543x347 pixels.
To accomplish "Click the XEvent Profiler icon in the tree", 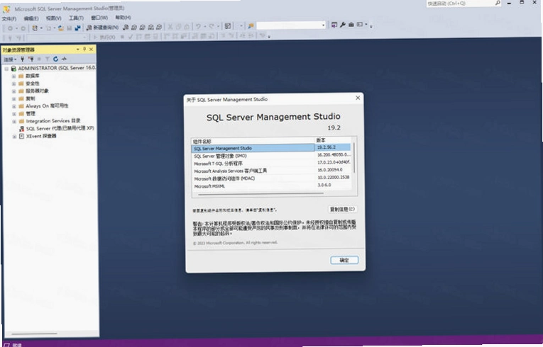I will click(21, 136).
